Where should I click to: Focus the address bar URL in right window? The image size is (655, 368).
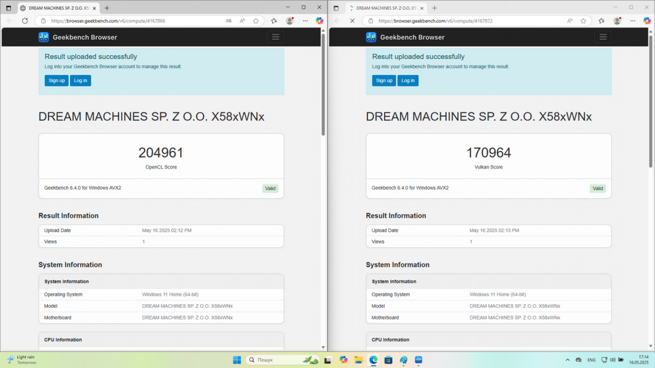coord(436,21)
